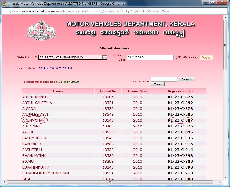The image size is (230, 187).
Task: Select owner EBRAHIMKUTTY
Action: coord(36,167)
